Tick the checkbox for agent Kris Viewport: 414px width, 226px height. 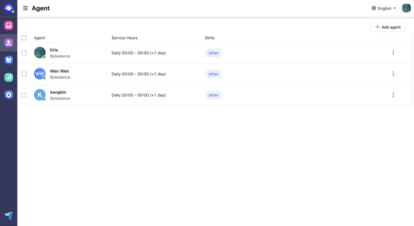(24, 53)
